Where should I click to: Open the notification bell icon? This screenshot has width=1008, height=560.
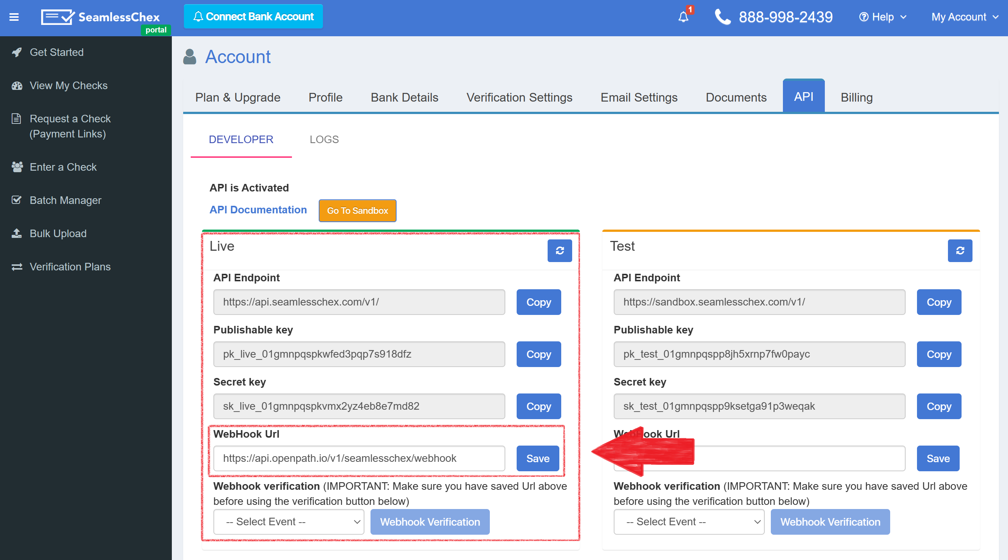[x=683, y=17]
